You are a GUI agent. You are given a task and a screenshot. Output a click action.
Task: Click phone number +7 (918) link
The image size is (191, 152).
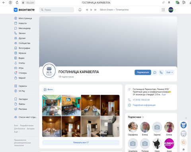(141, 100)
